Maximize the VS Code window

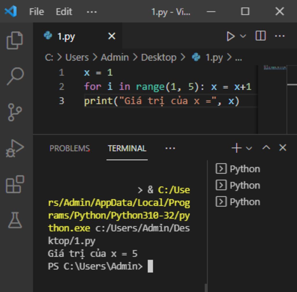tap(245, 11)
